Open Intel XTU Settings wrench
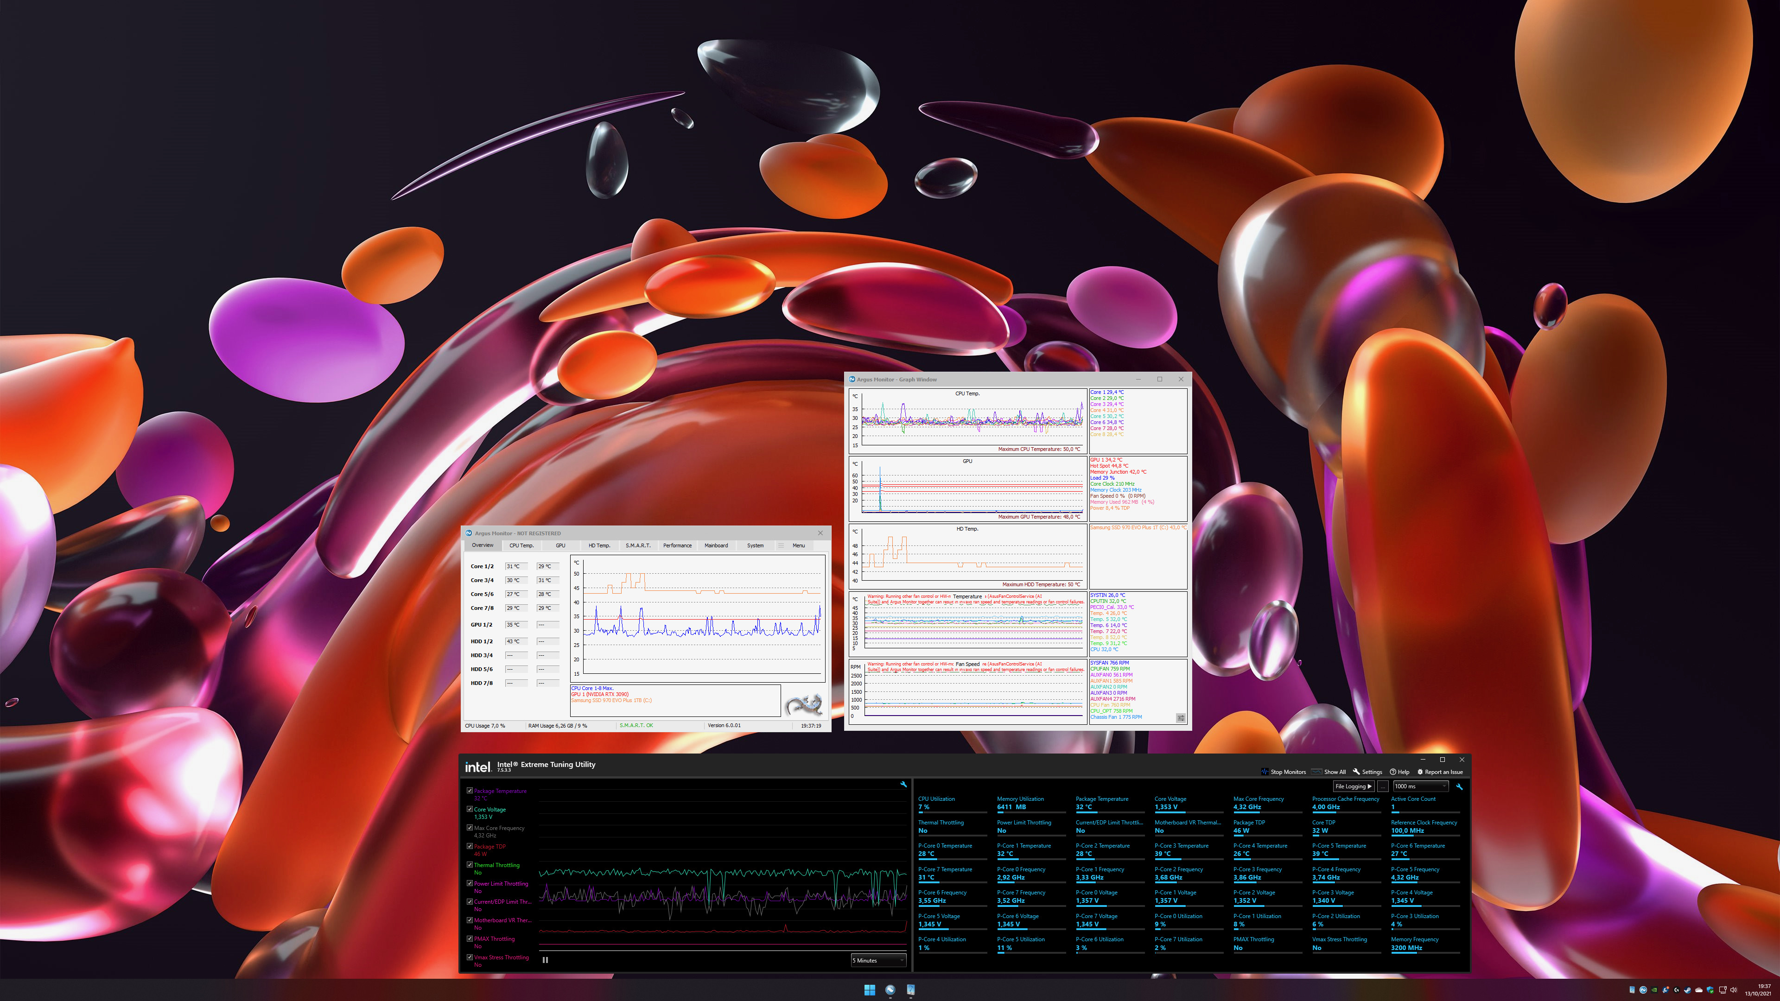 point(1356,772)
